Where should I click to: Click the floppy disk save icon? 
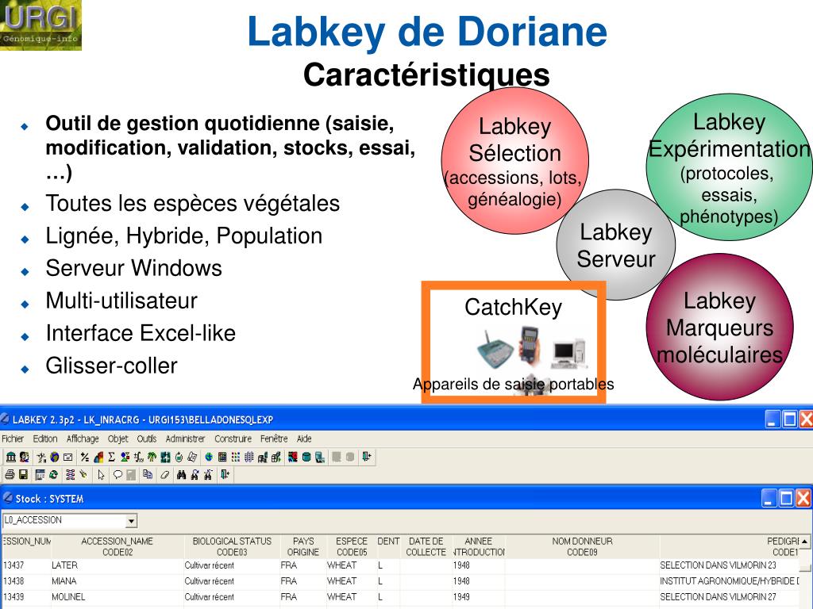(23, 474)
